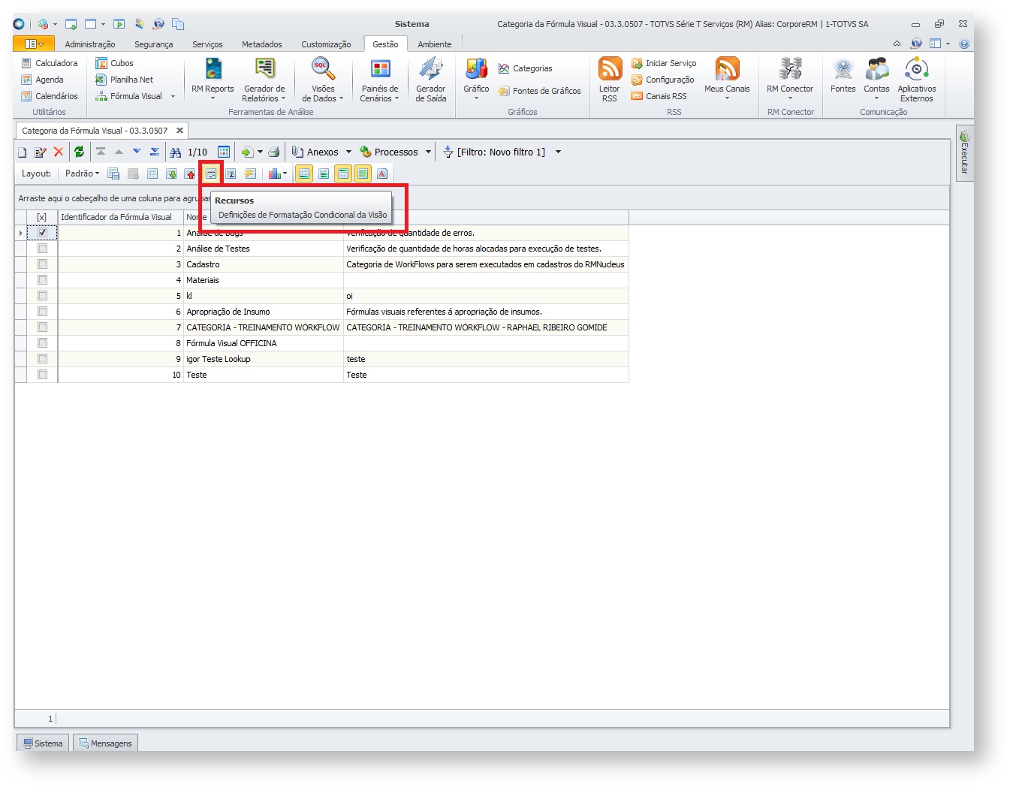The image size is (1010, 787).
Task: Go to the Serviços ribbon tab
Action: click(207, 44)
